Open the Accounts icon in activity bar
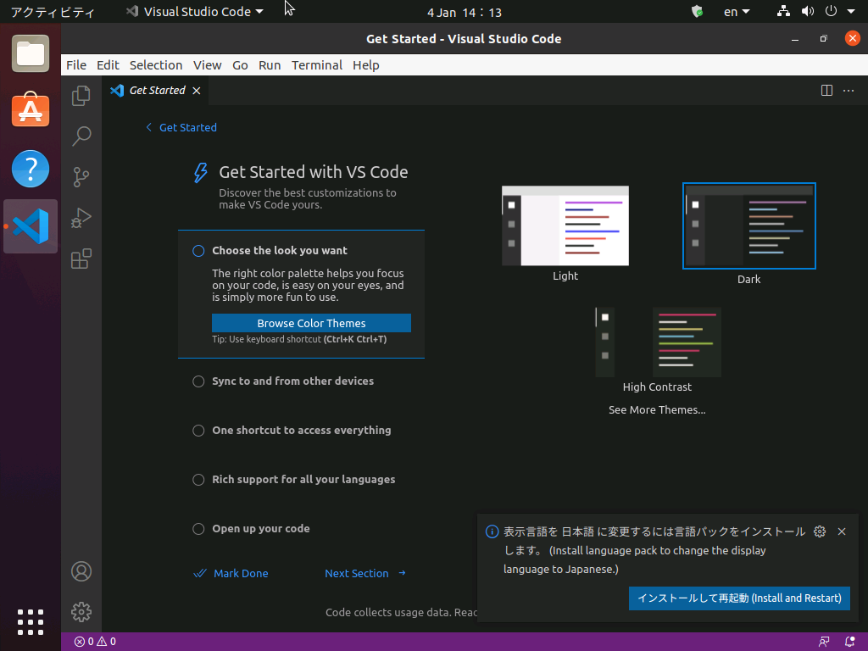This screenshot has height=651, width=868. pos(81,571)
